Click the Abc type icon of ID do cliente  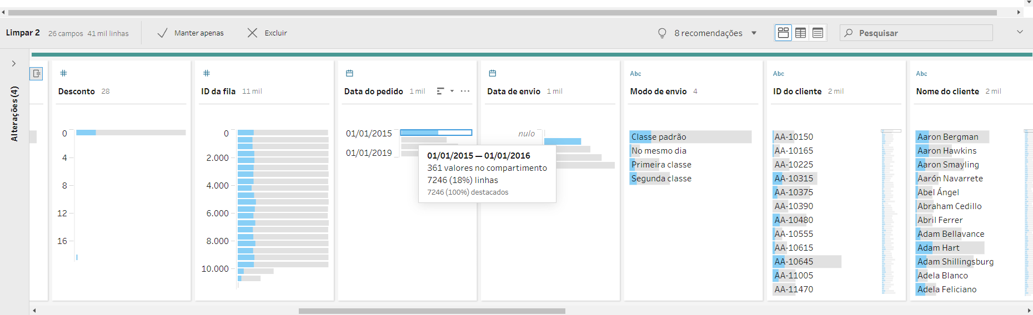tap(779, 73)
